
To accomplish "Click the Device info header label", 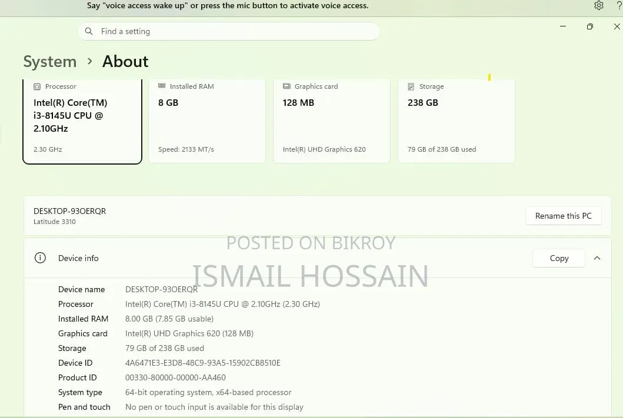I will [x=78, y=258].
